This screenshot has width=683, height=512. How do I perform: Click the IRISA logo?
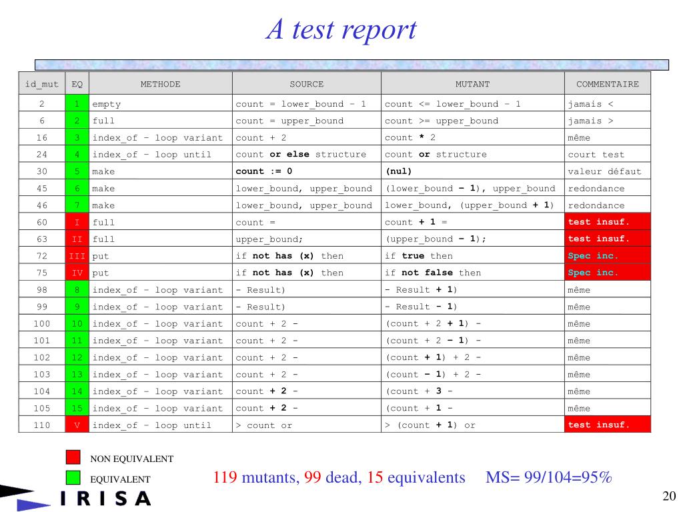click(76, 498)
